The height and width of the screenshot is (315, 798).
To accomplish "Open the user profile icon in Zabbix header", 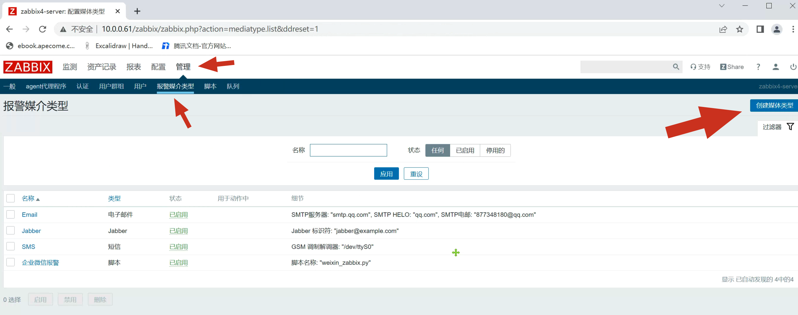I will tap(775, 67).
